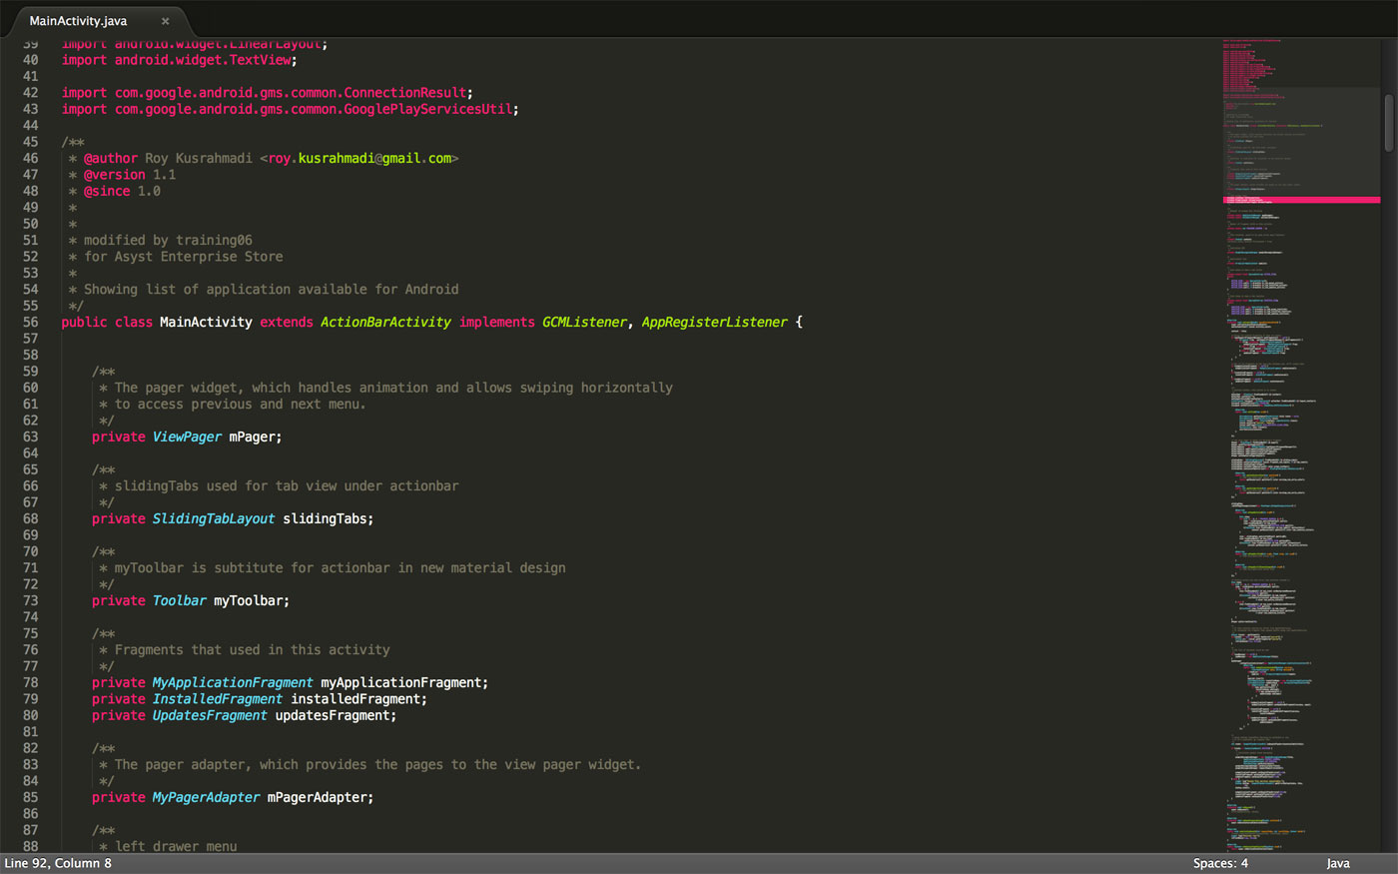Image resolution: width=1398 pixels, height=874 pixels.
Task: Click the roy.kusrahmadi@gmail.com email address
Action: pyautogui.click(x=359, y=158)
